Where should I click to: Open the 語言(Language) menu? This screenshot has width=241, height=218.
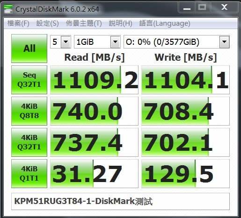[x=165, y=23]
